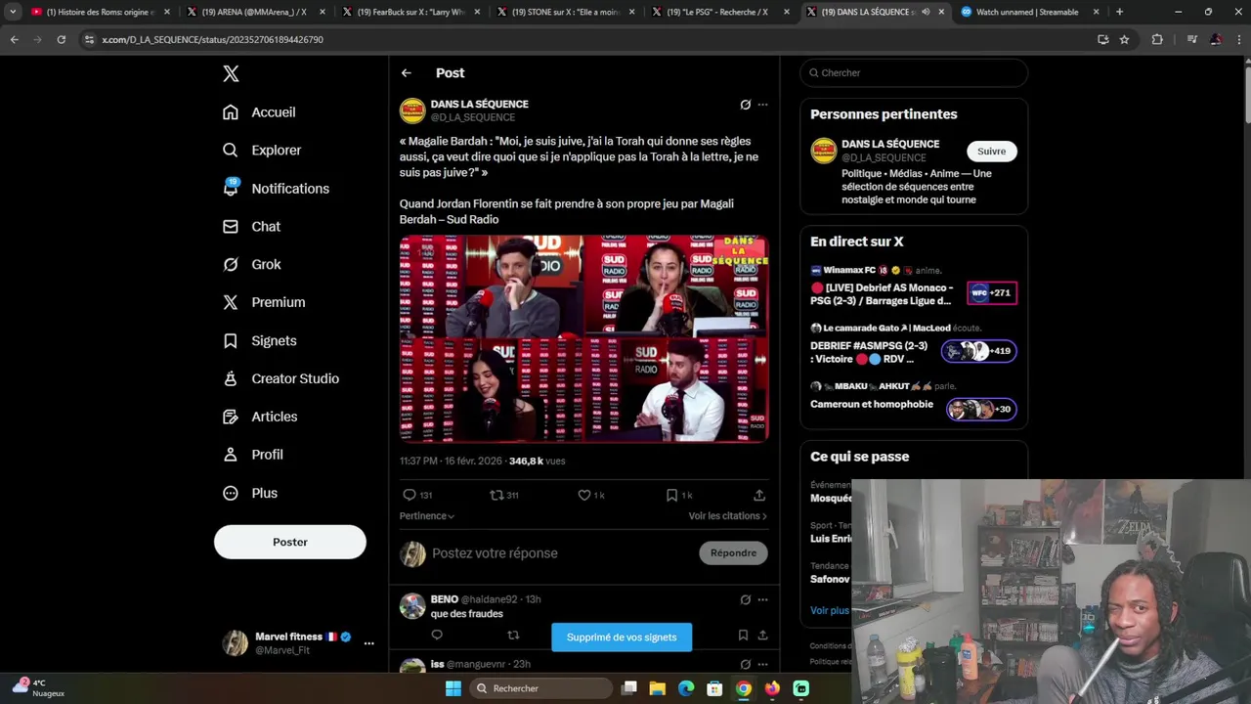The width and height of the screenshot is (1251, 704).
Task: Click the address bar URL
Action: (x=213, y=39)
